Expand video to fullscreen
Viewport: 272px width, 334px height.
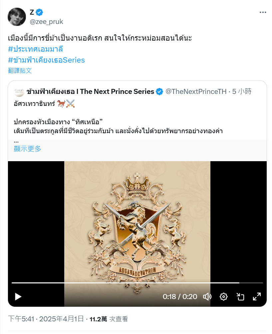click(257, 296)
